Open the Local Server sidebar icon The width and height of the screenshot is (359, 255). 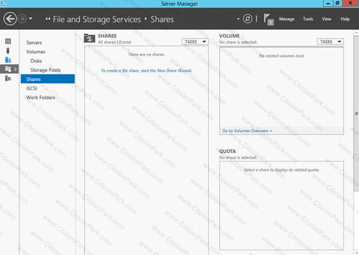tap(8, 51)
